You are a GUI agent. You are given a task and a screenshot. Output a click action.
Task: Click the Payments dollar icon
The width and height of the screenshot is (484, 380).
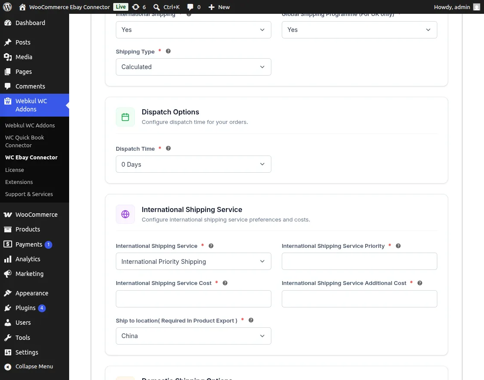click(x=8, y=244)
